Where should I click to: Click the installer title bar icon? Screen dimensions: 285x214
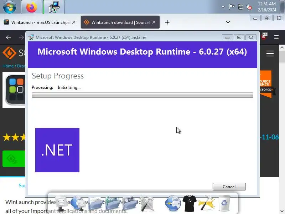tap(31, 37)
